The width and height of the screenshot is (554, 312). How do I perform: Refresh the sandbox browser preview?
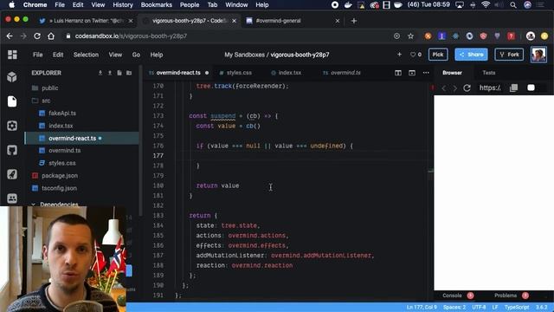pos(467,88)
